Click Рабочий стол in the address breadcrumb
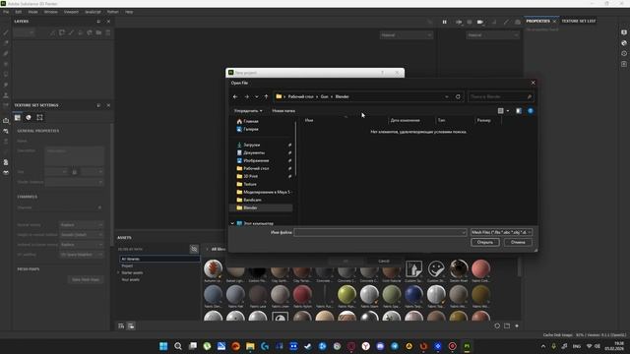 point(300,96)
